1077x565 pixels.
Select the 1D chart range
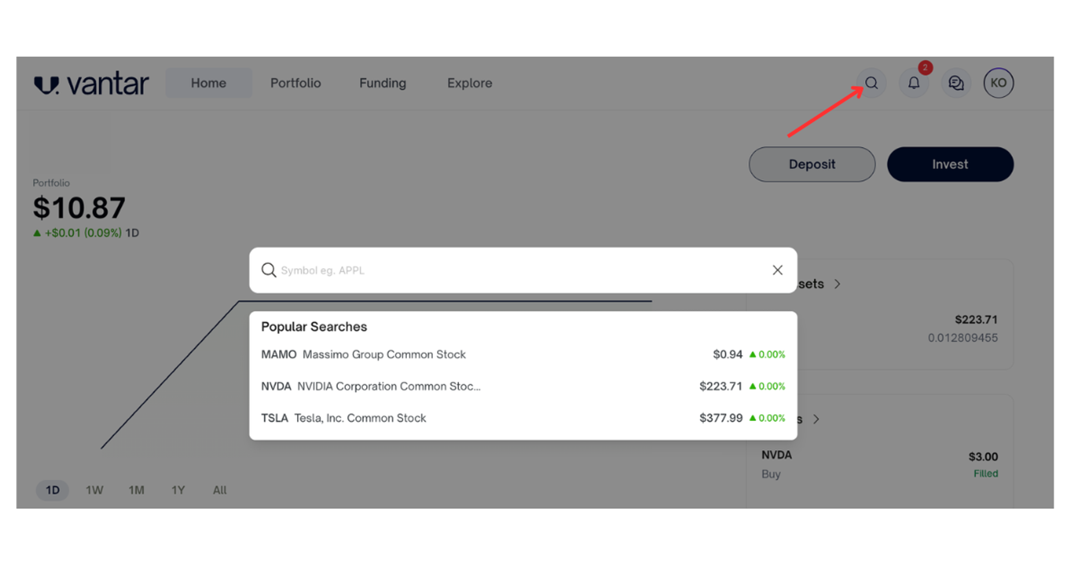pos(52,490)
